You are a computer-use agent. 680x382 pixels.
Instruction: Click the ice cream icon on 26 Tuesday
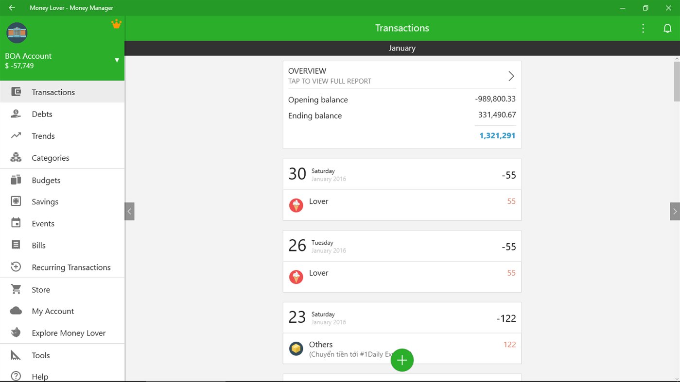click(x=296, y=277)
